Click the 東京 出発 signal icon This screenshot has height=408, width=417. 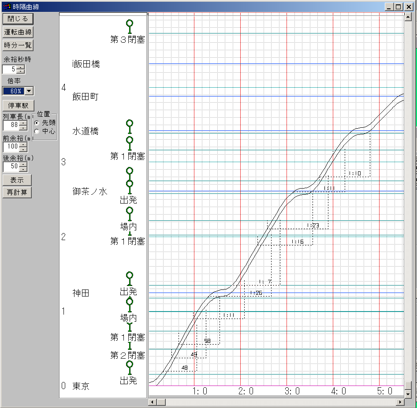[x=130, y=367]
